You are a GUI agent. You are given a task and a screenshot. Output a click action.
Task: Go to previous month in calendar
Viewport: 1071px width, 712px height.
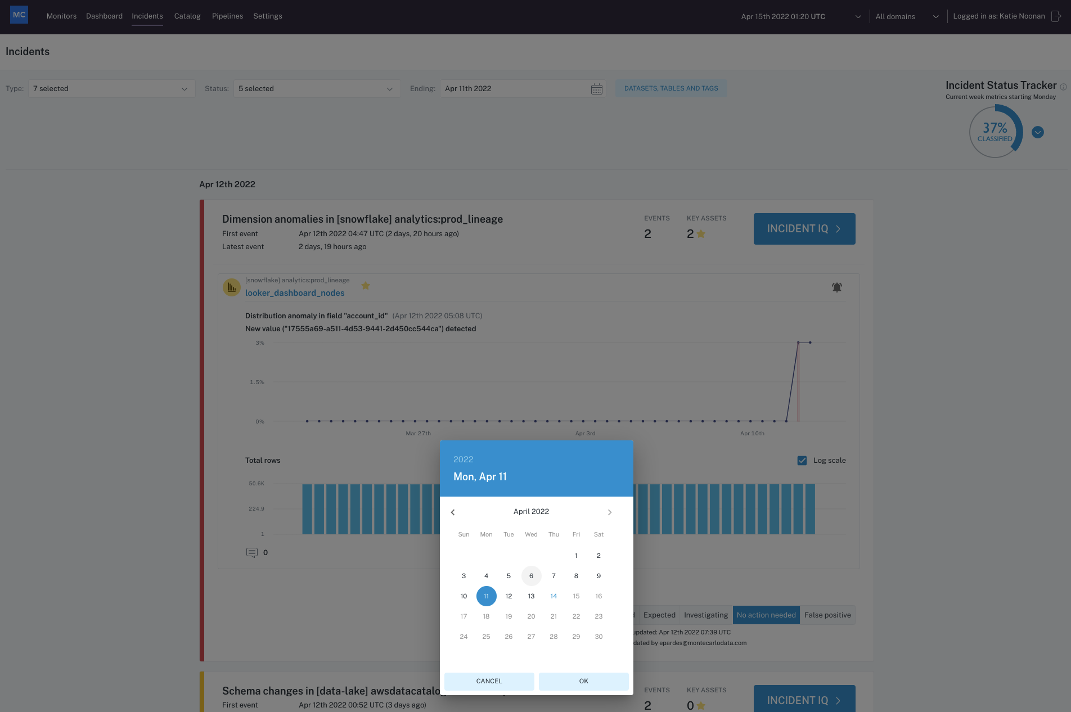click(453, 512)
